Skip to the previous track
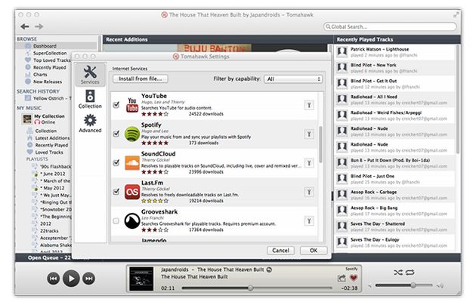476x305 pixels. [53, 279]
